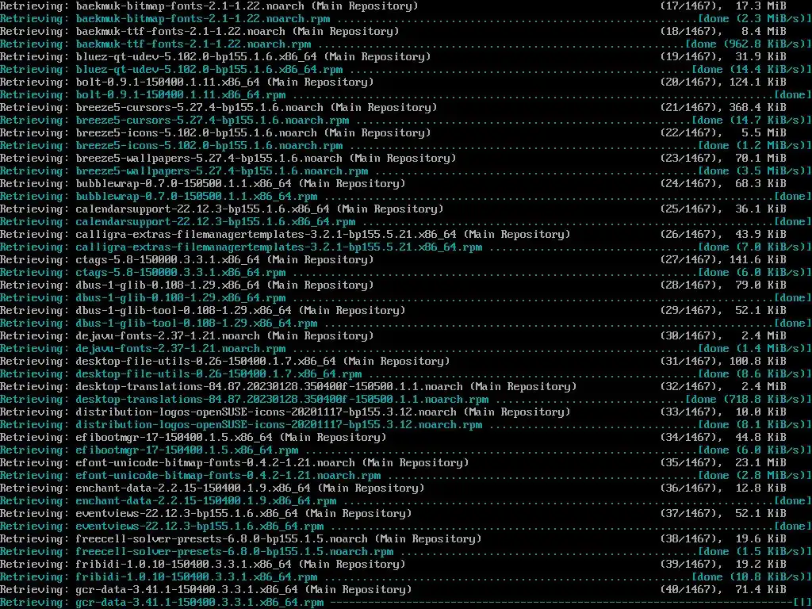812x609 pixels.
Task: Click the bolt-0.9.1-150400.1.11.x86_64.rpm filename
Action: (181, 95)
